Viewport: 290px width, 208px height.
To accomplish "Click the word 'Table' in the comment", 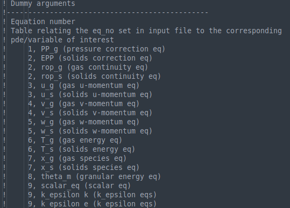I will (22, 31).
